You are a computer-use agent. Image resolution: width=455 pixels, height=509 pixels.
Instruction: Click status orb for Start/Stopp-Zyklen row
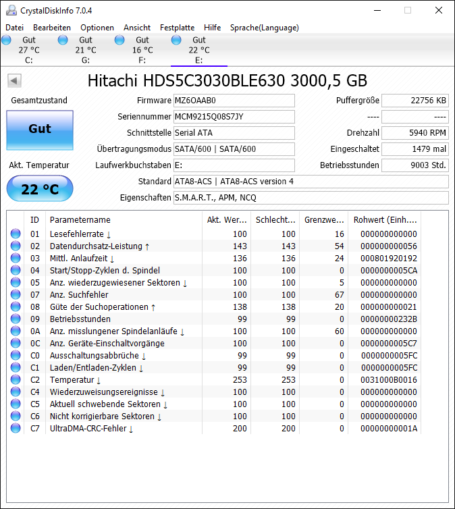coord(16,270)
